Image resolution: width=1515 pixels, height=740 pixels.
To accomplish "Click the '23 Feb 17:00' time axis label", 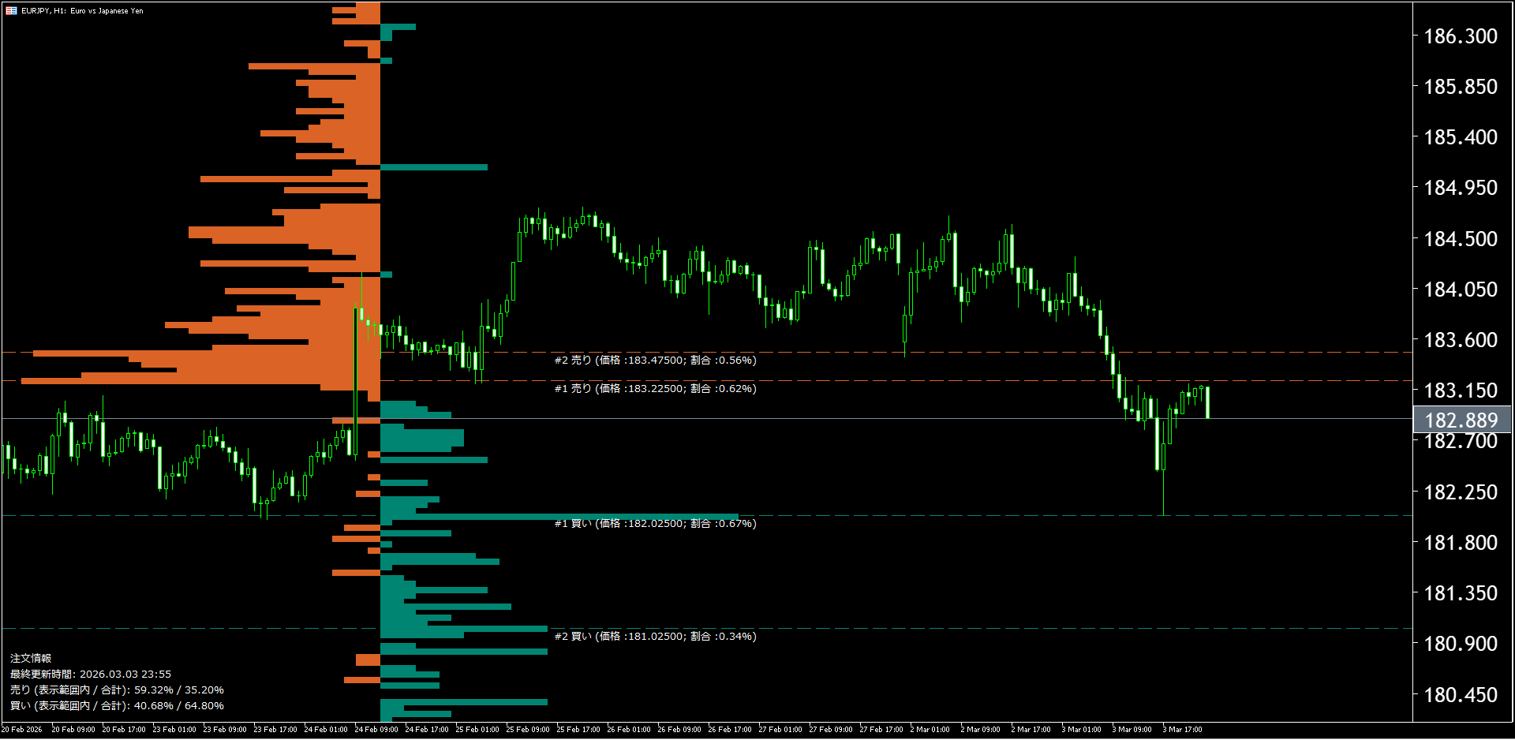I will [x=275, y=730].
